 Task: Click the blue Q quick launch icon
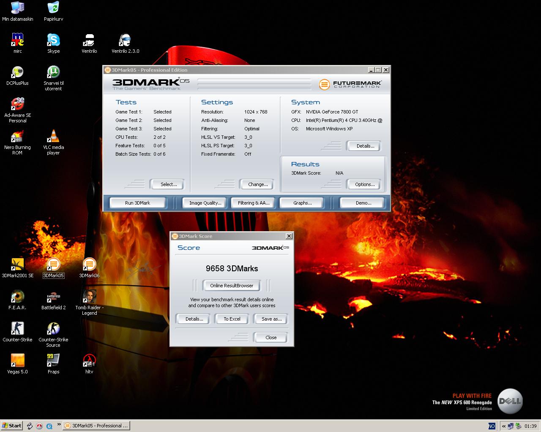pyautogui.click(x=49, y=426)
